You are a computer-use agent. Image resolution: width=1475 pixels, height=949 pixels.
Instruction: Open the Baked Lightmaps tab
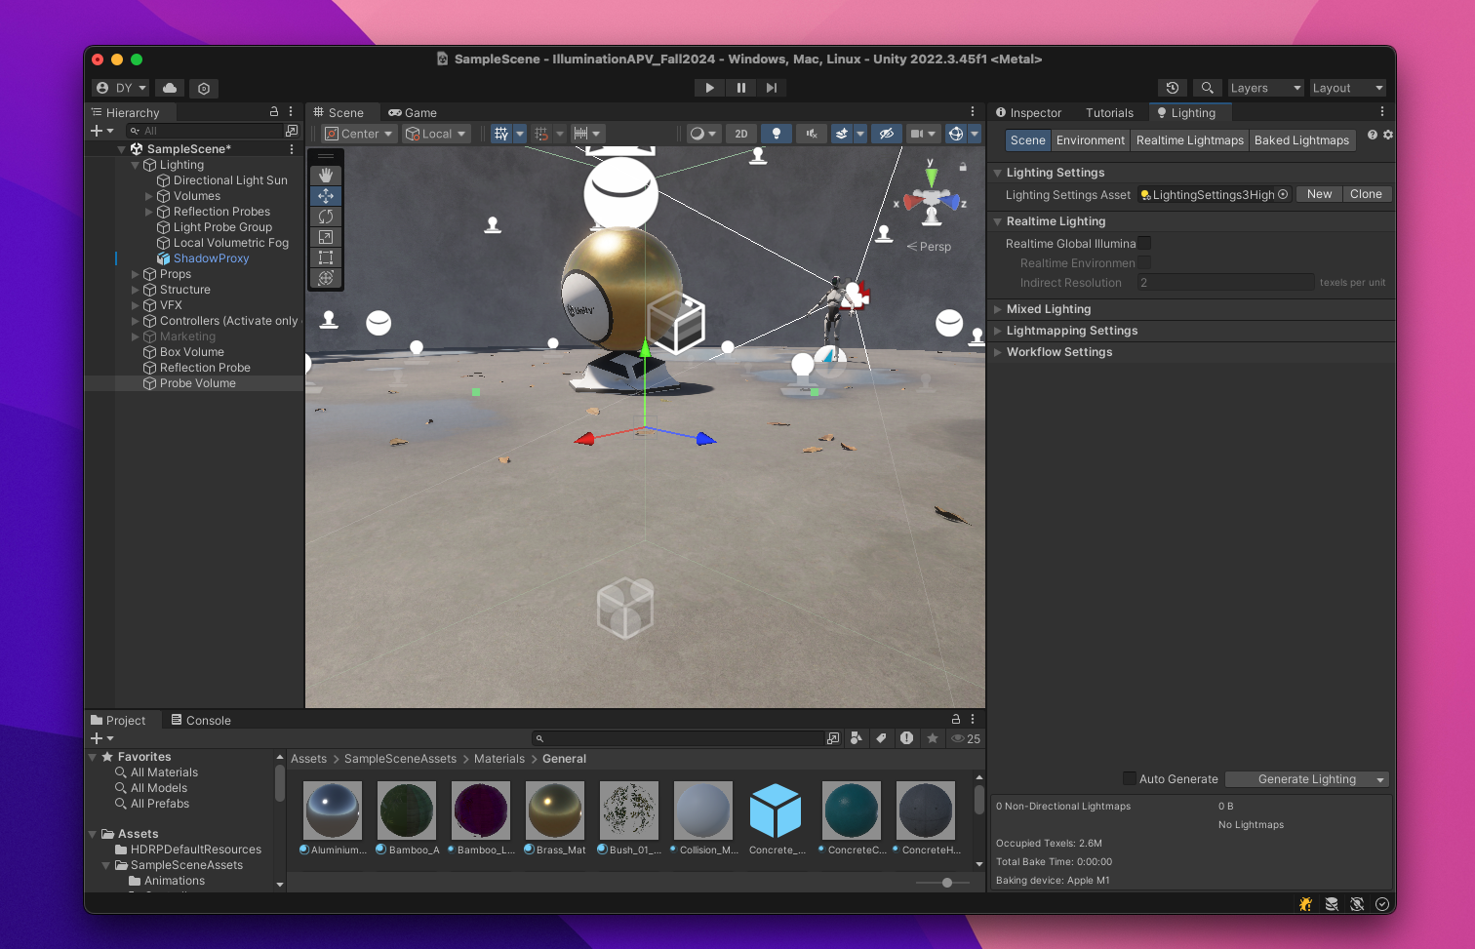pyautogui.click(x=1301, y=140)
